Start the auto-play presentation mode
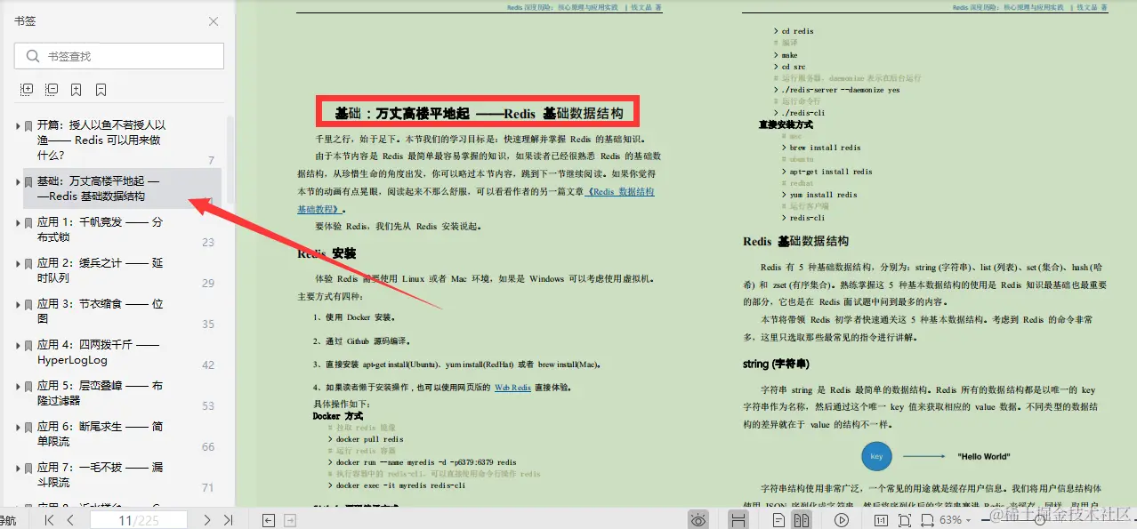 pos(842,518)
